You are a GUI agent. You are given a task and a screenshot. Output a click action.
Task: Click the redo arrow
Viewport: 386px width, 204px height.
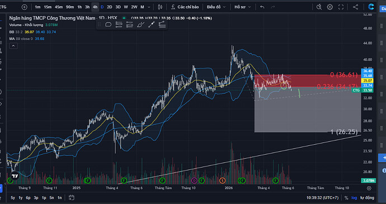tap(273, 7)
